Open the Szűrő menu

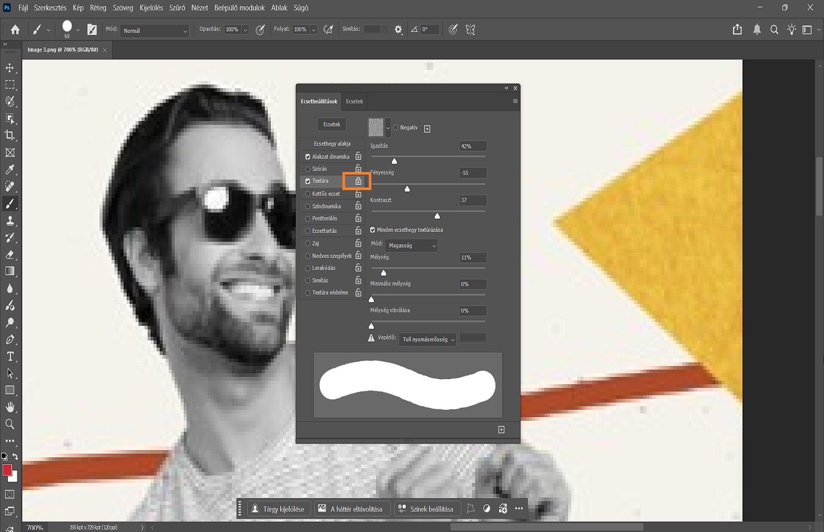[x=177, y=8]
